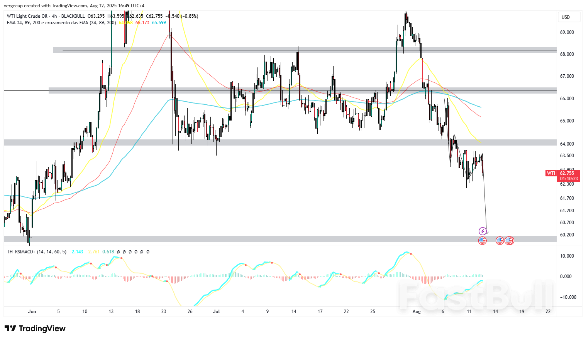This screenshot has height=340, width=586.
Task: Click the current price label 62.755
Action: [x=567, y=173]
